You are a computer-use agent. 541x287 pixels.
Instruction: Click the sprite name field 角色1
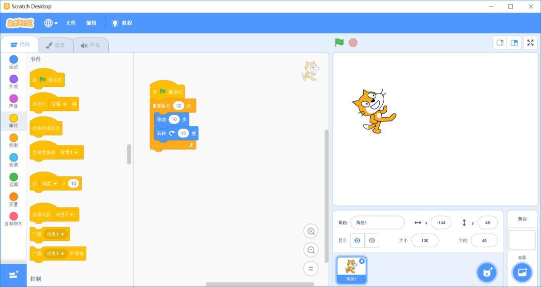[377, 222]
